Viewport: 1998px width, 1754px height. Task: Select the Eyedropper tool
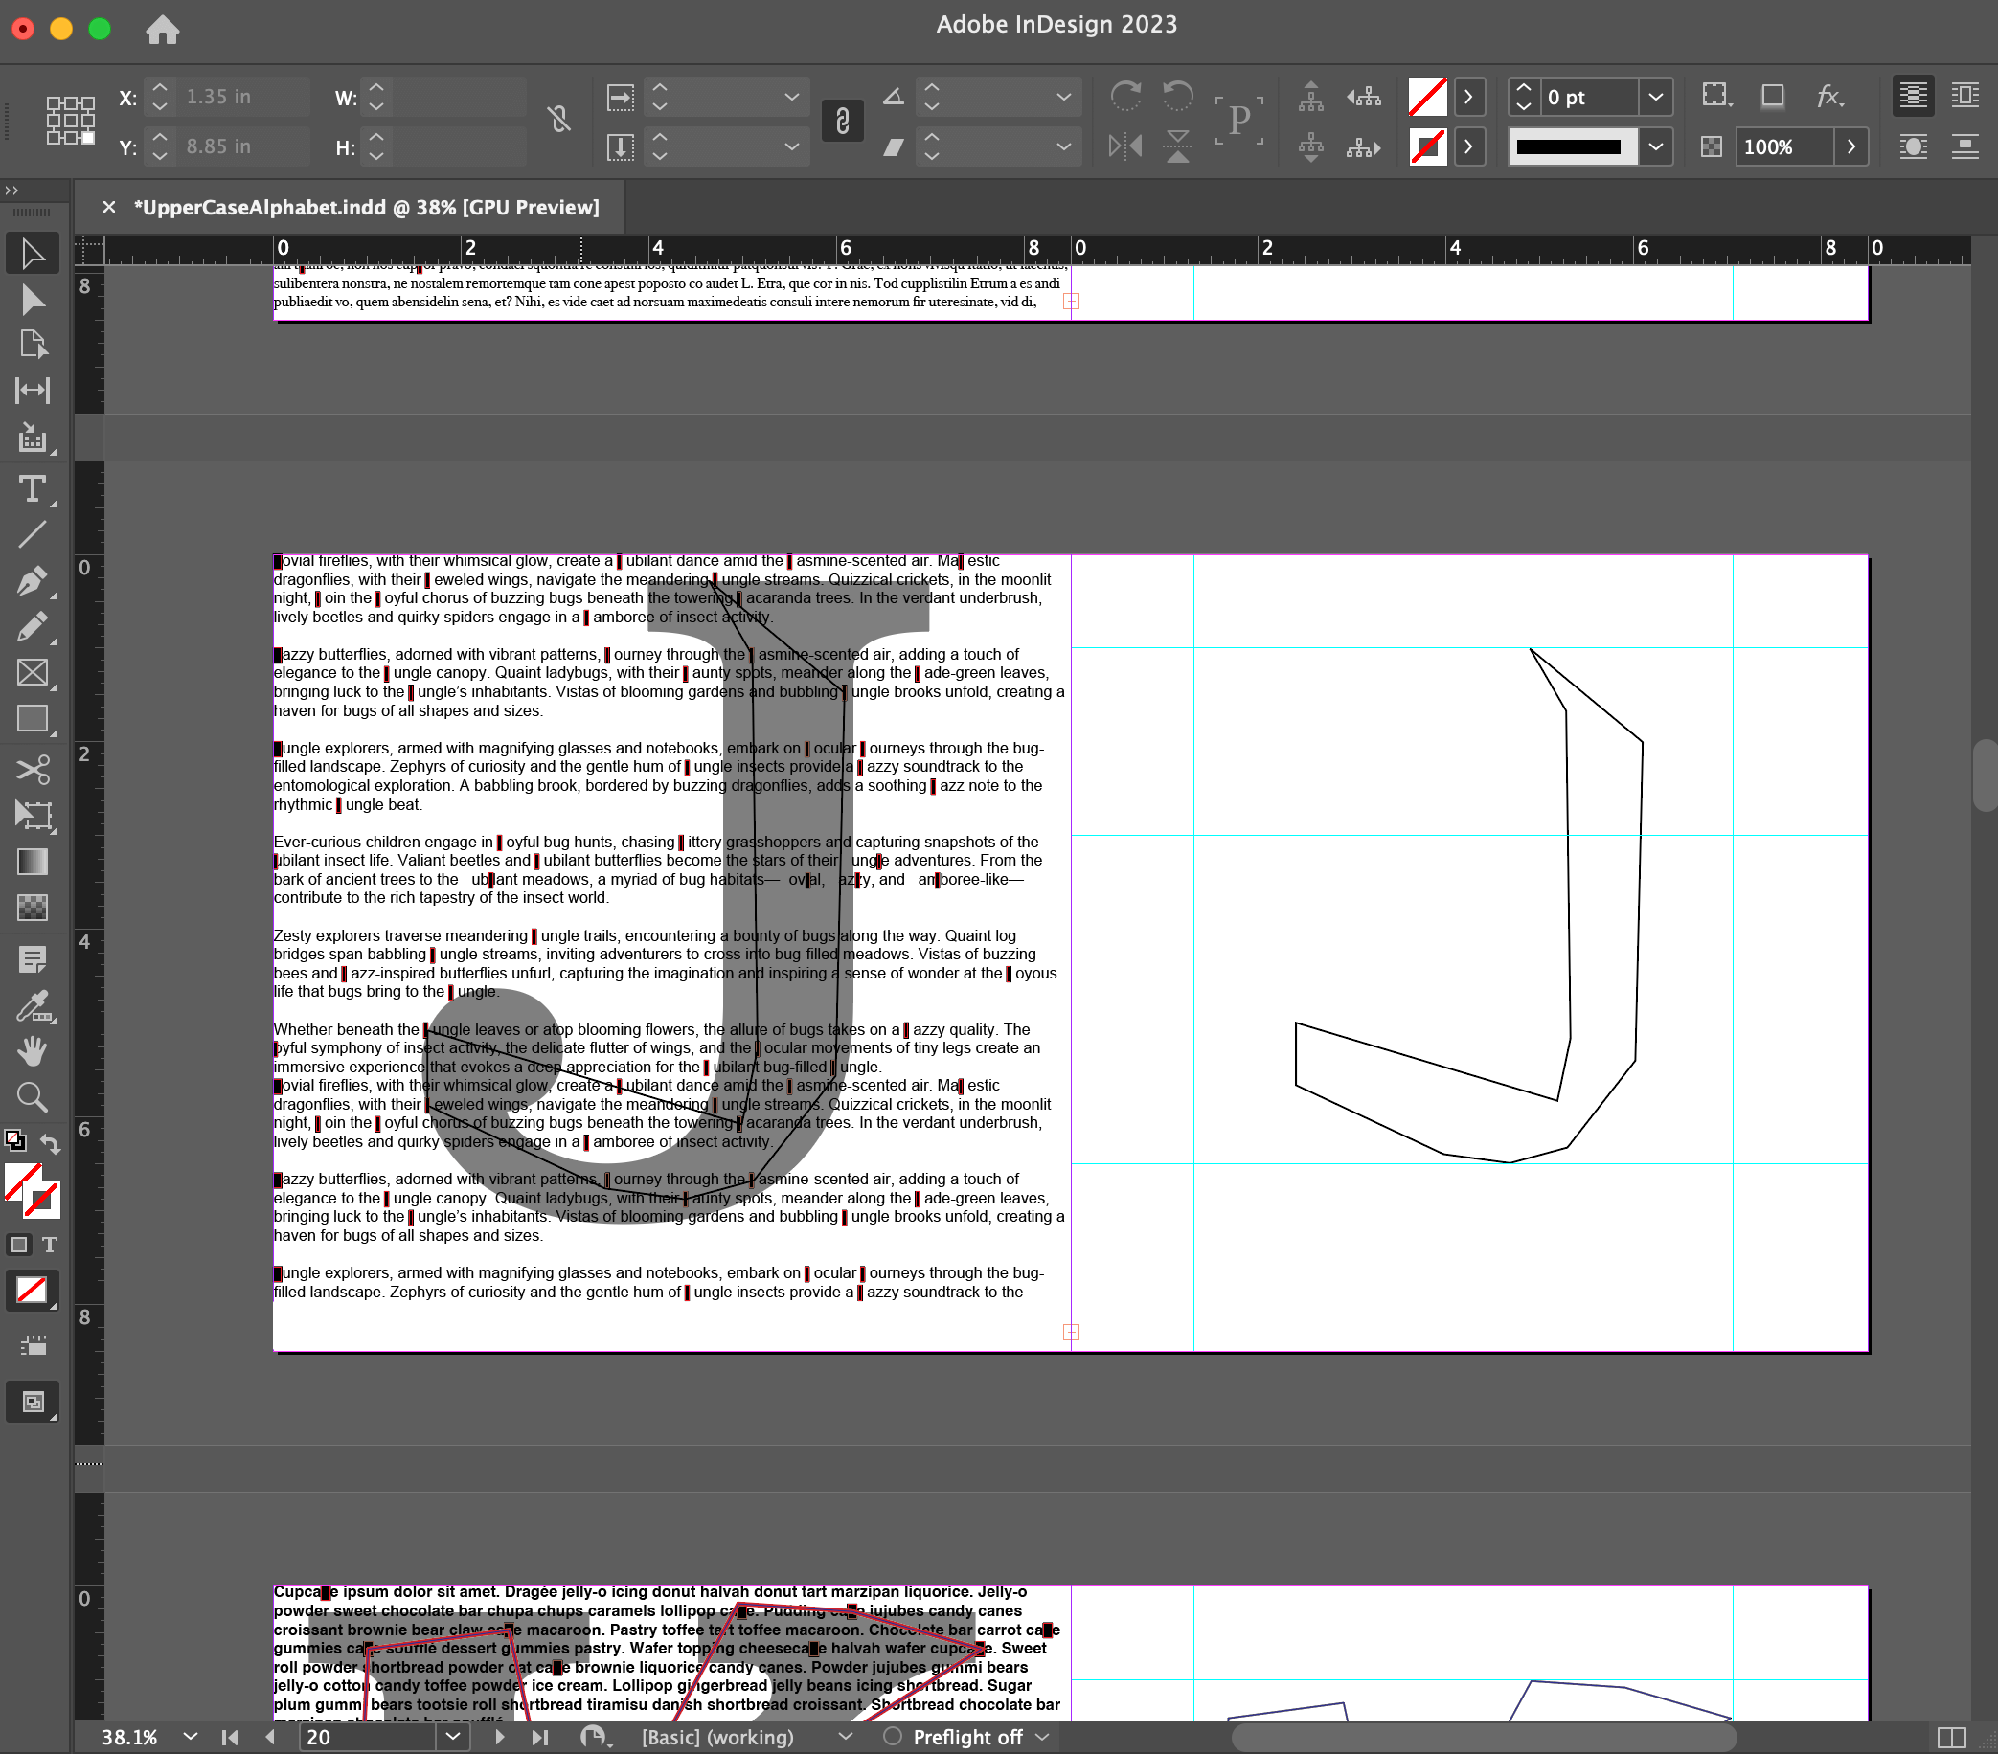(x=33, y=1005)
